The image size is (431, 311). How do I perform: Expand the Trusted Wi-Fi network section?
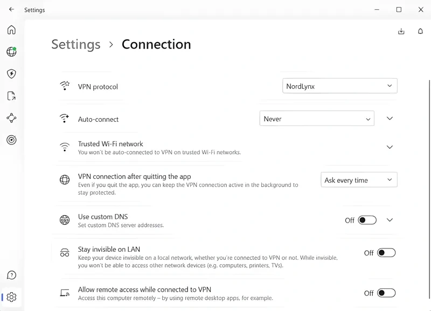pyautogui.click(x=390, y=147)
